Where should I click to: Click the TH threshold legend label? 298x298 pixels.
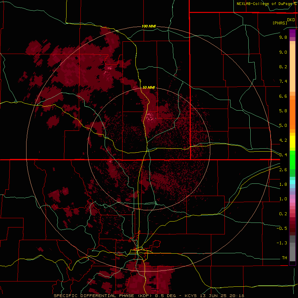pyautogui.click(x=284, y=258)
